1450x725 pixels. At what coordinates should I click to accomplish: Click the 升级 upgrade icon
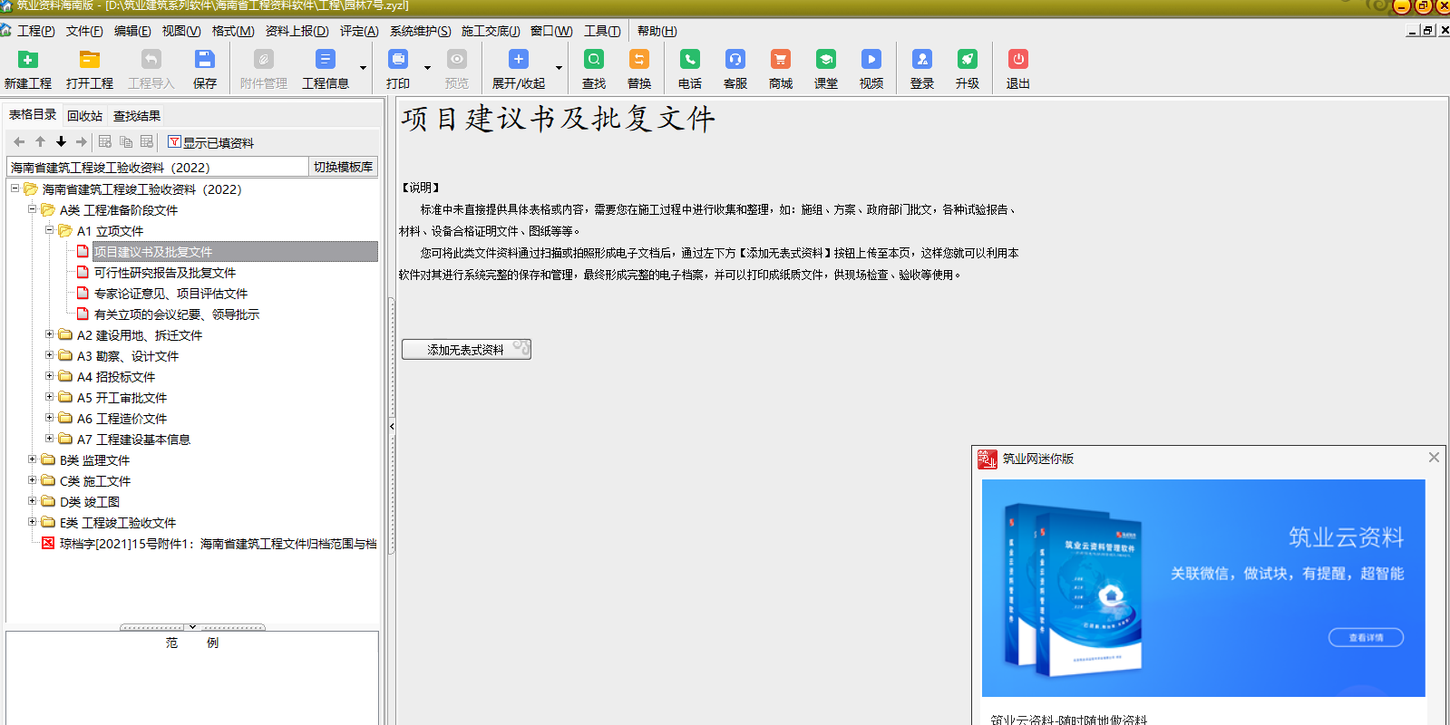pos(968,60)
